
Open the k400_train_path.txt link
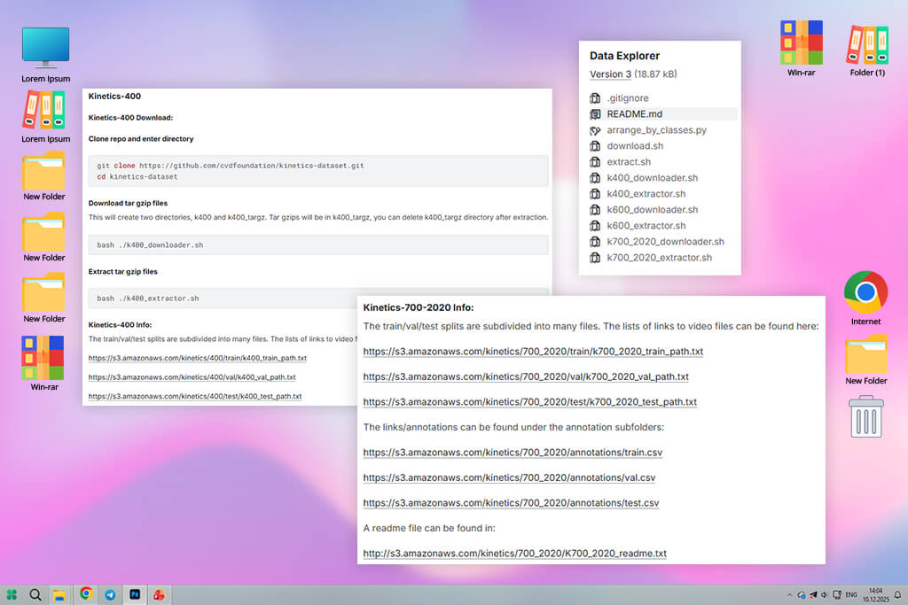point(198,358)
